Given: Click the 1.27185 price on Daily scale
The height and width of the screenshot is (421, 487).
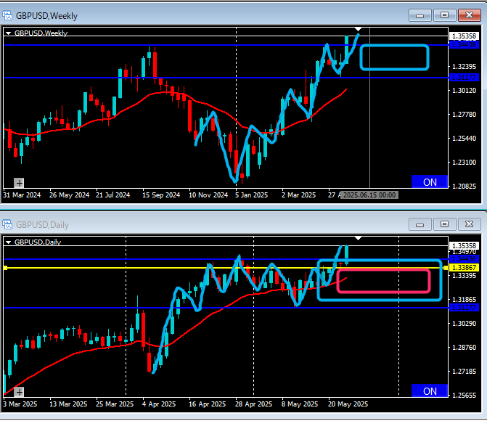Looking at the screenshot, I should pos(464,372).
